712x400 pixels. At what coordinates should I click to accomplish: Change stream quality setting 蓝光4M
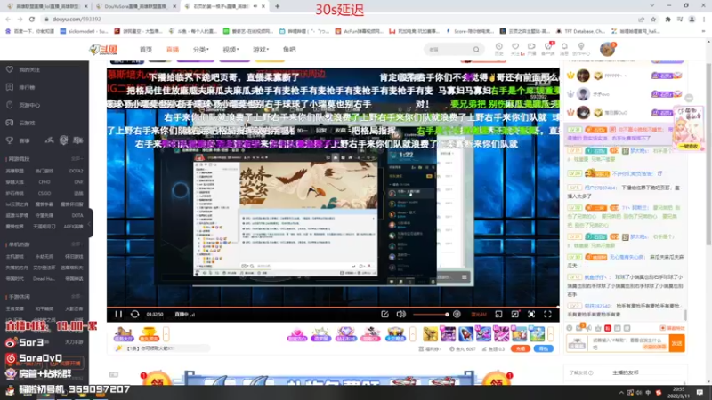pyautogui.click(x=478, y=315)
